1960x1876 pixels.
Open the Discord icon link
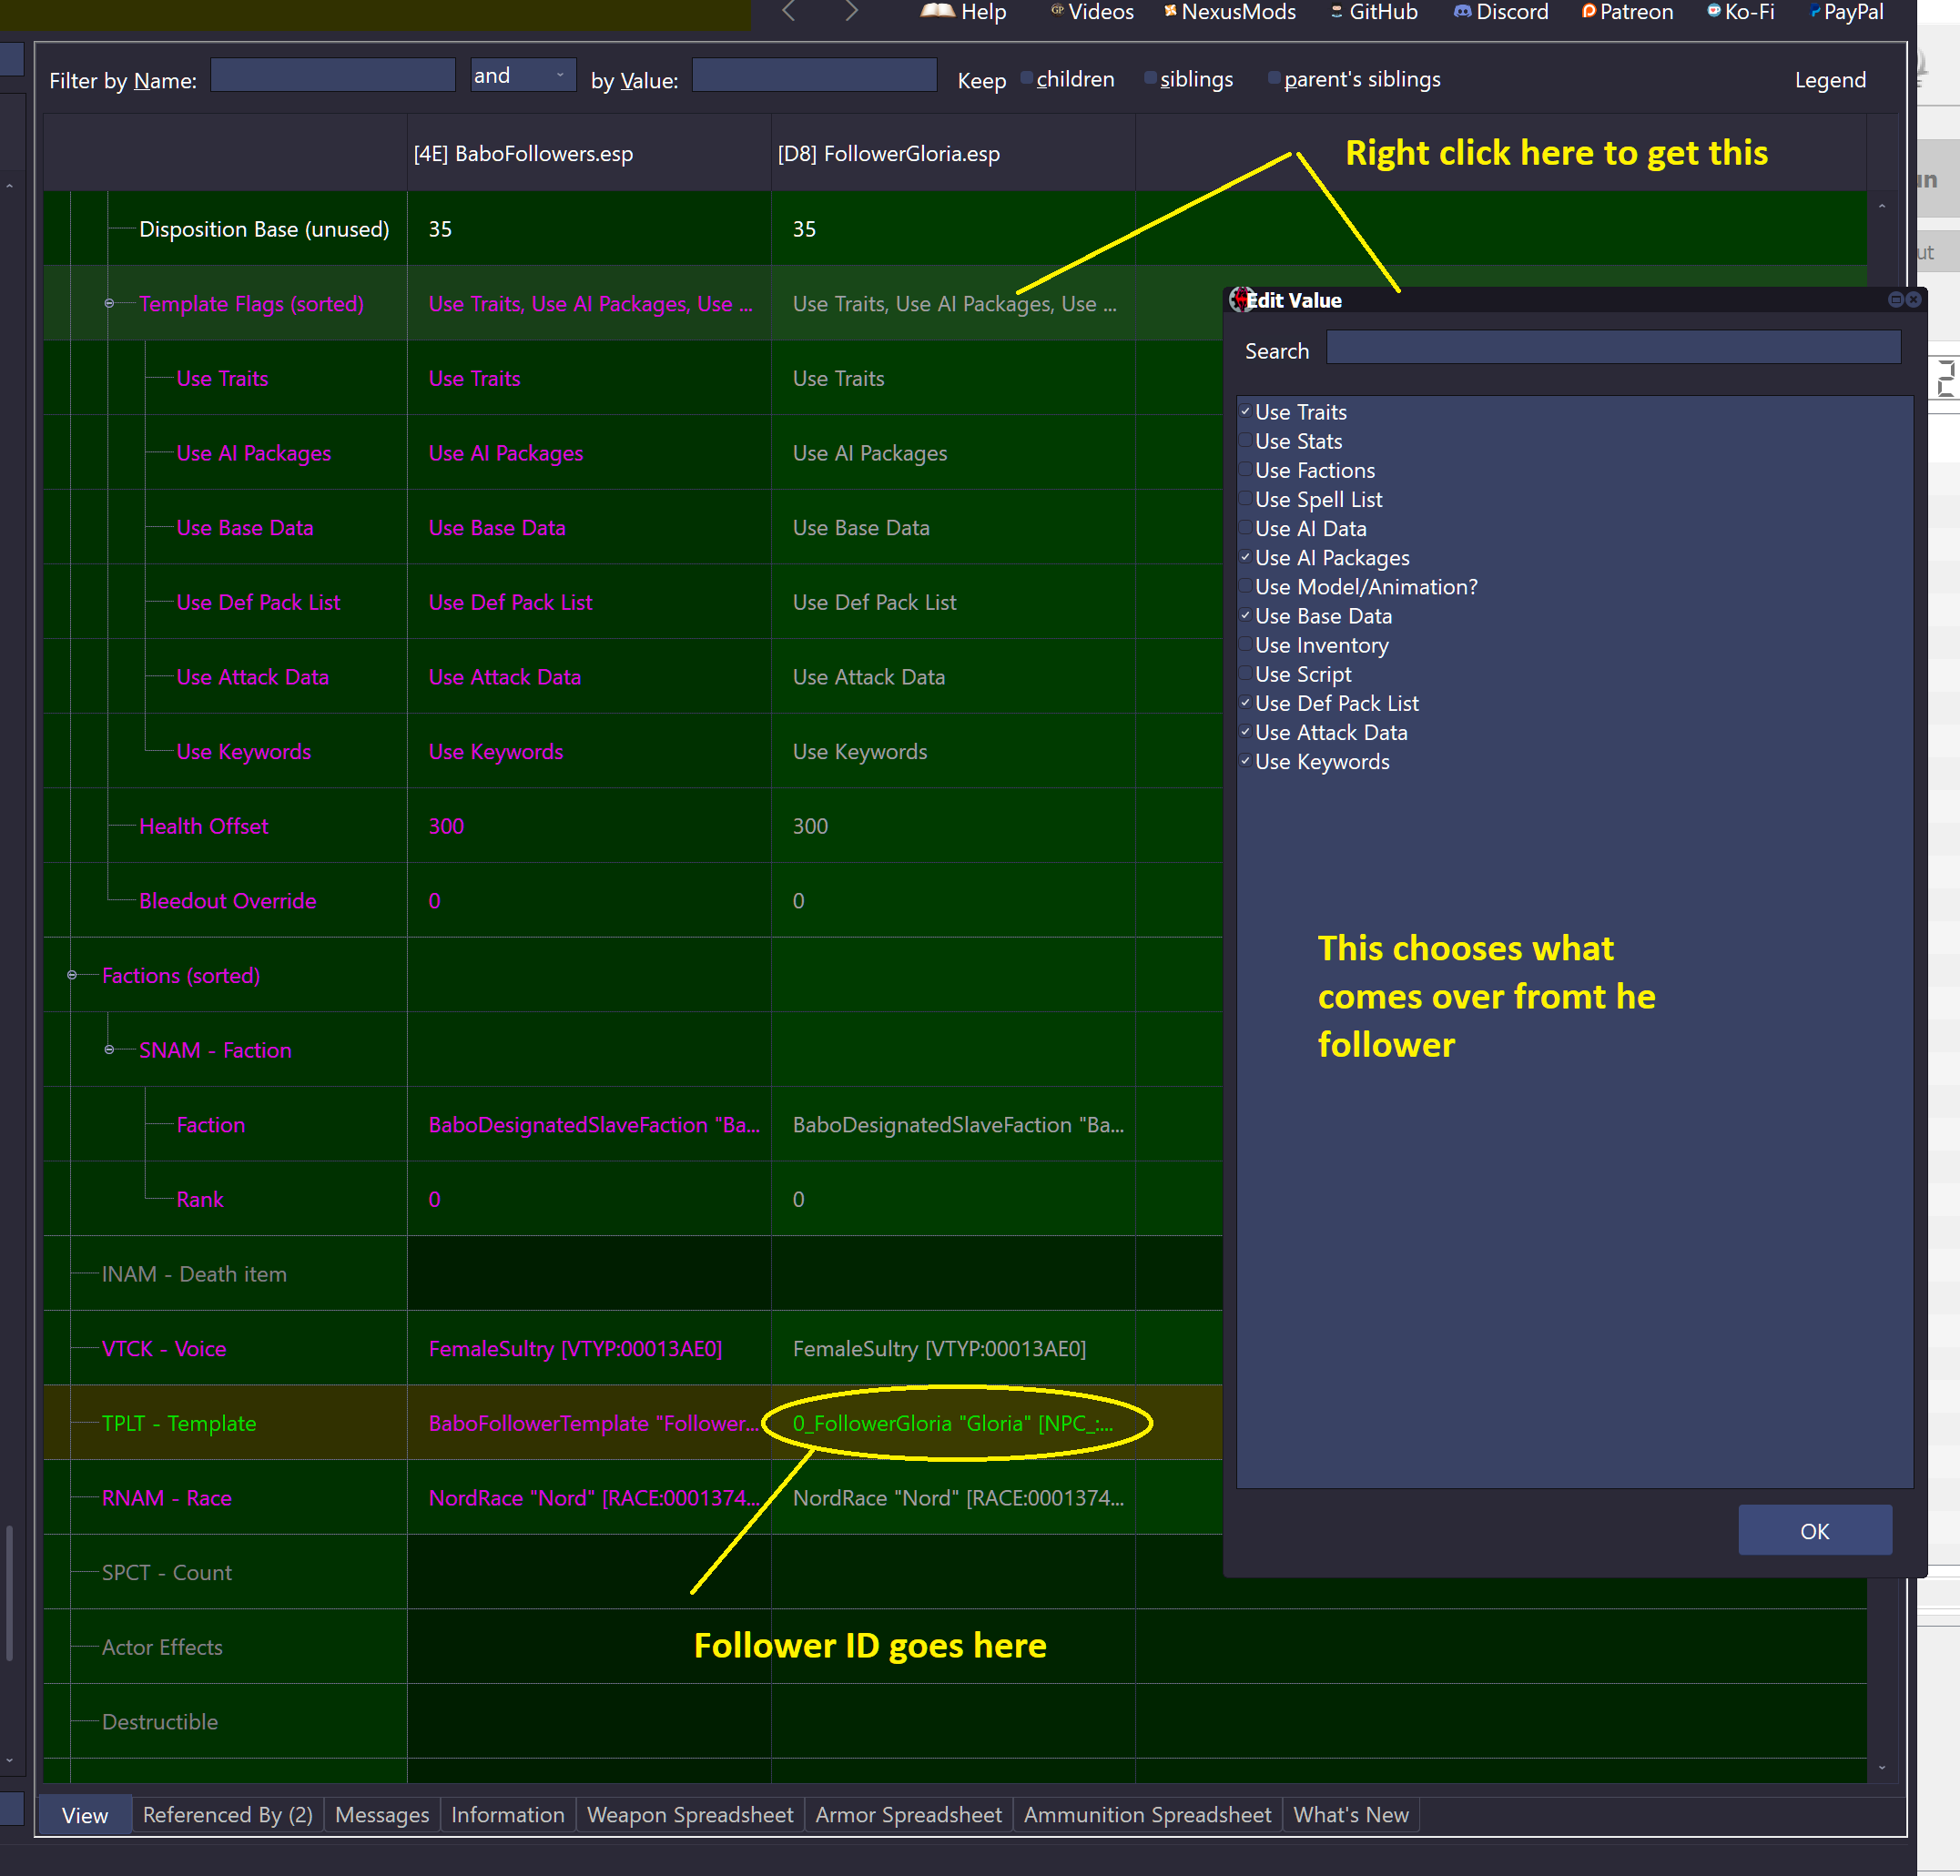pos(1462,12)
